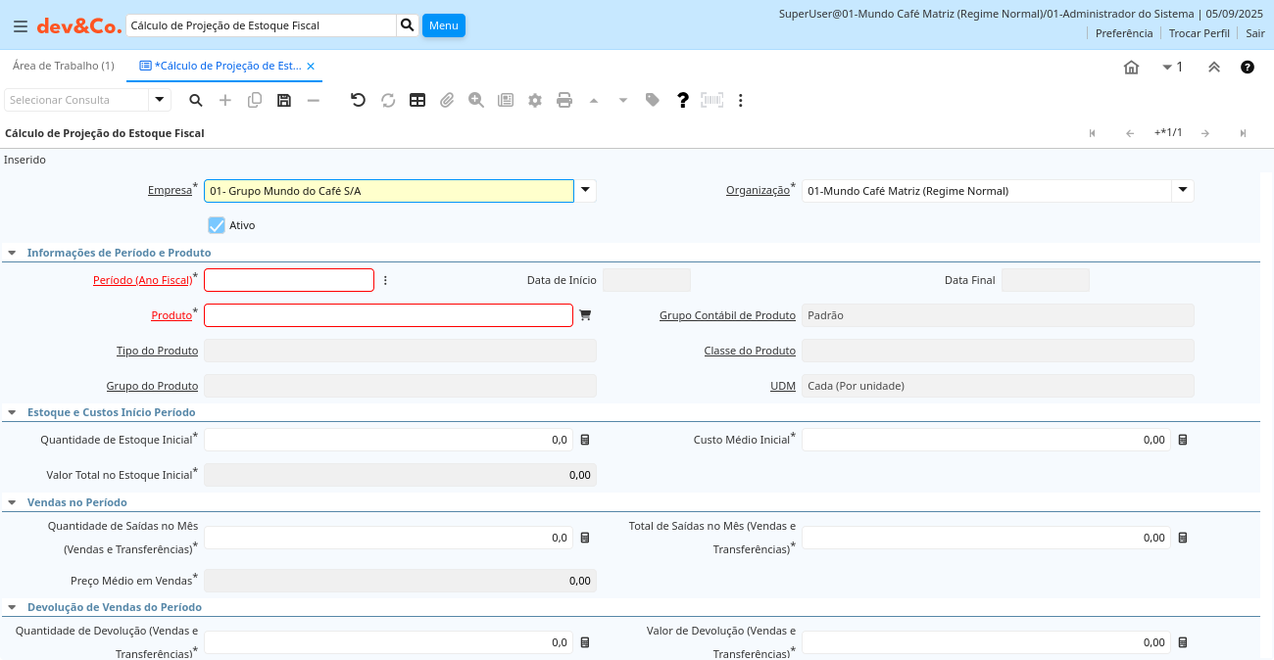Open the attachment paperclip icon

447,100
